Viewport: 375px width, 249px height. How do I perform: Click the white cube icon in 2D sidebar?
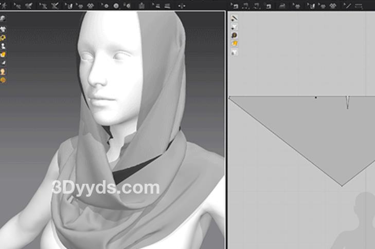234,52
